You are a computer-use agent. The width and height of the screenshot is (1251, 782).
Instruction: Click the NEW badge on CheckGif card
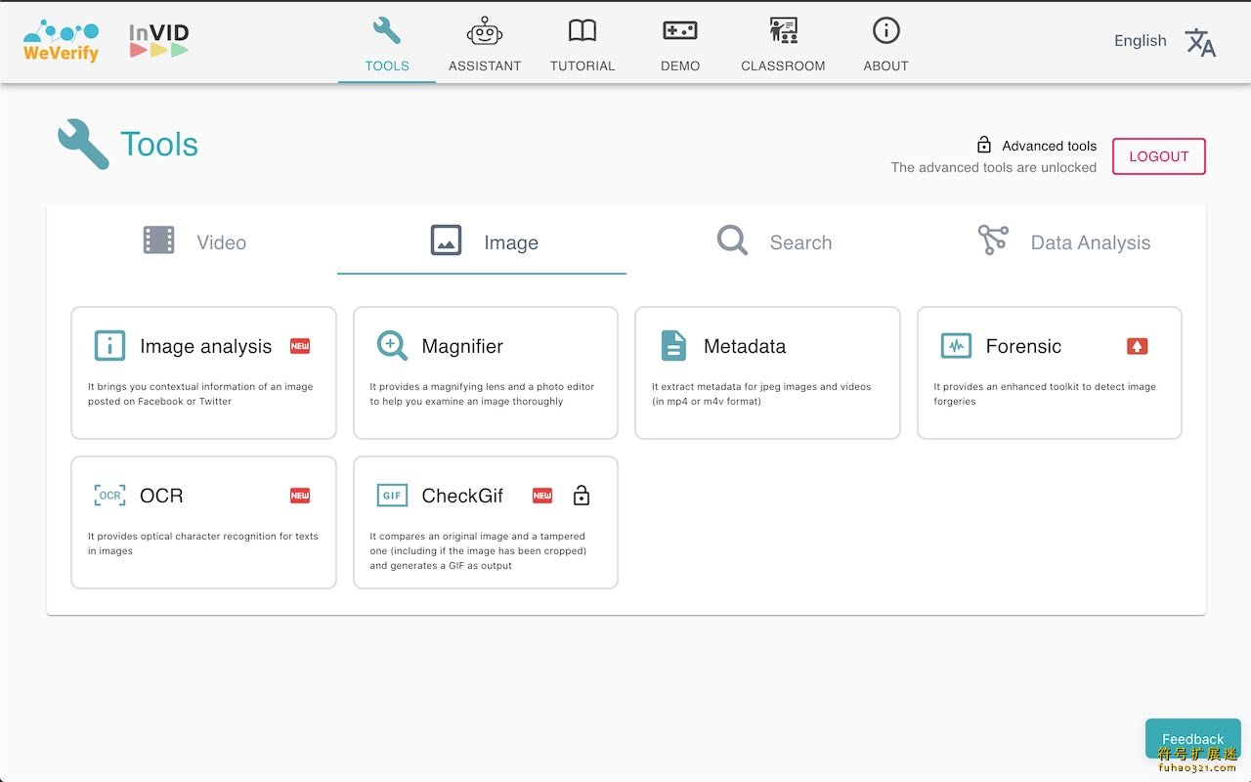[542, 496]
